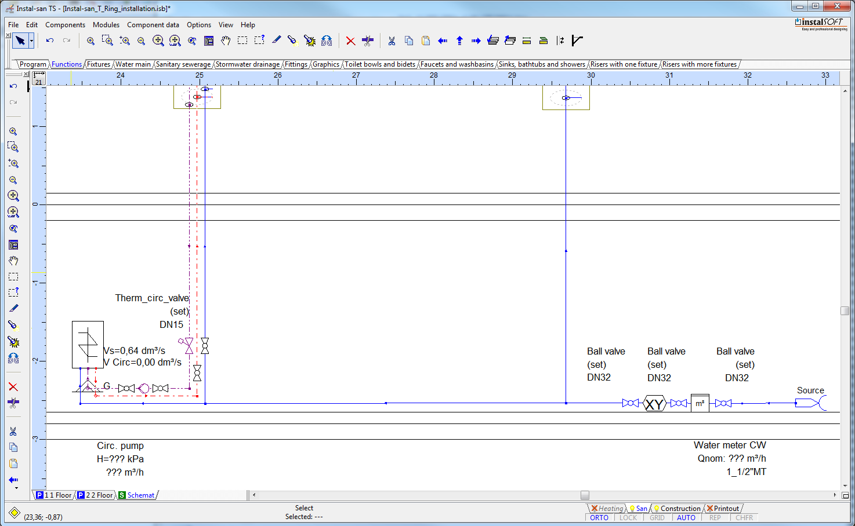The height and width of the screenshot is (526, 855).
Task: Click the vertical scrollbar thumb
Action: [845, 311]
